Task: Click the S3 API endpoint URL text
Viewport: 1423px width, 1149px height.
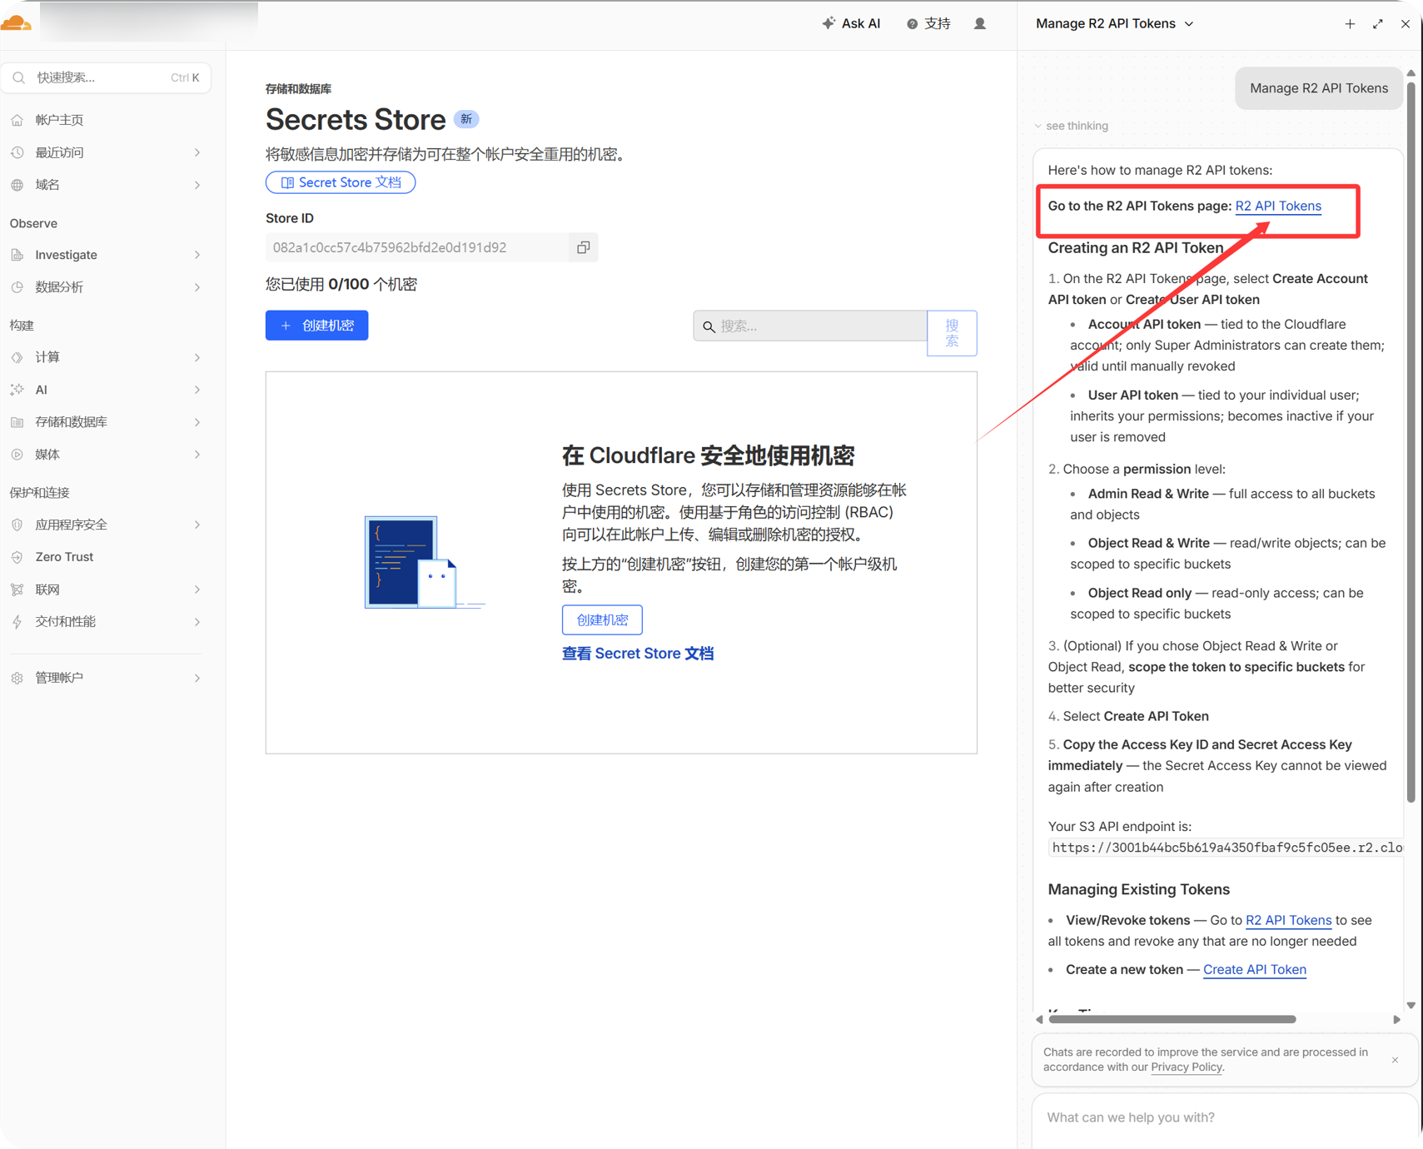Action: 1226,848
